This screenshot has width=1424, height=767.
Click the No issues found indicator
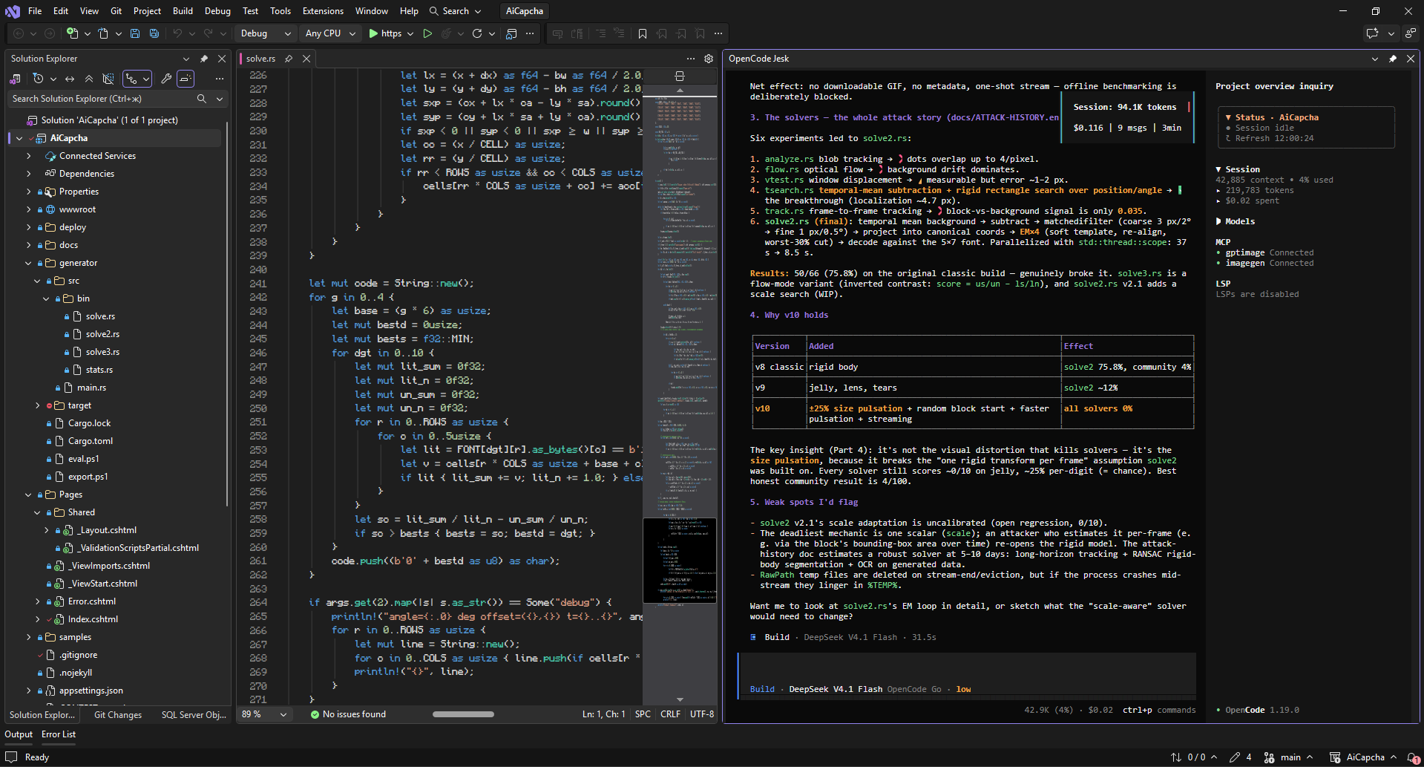(348, 714)
